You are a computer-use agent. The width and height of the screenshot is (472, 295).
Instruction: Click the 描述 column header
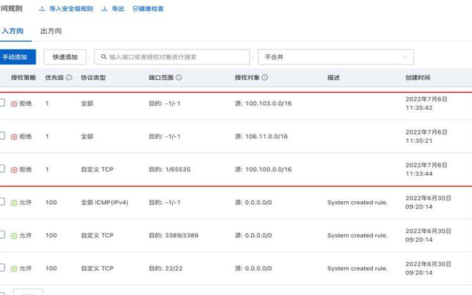point(333,78)
